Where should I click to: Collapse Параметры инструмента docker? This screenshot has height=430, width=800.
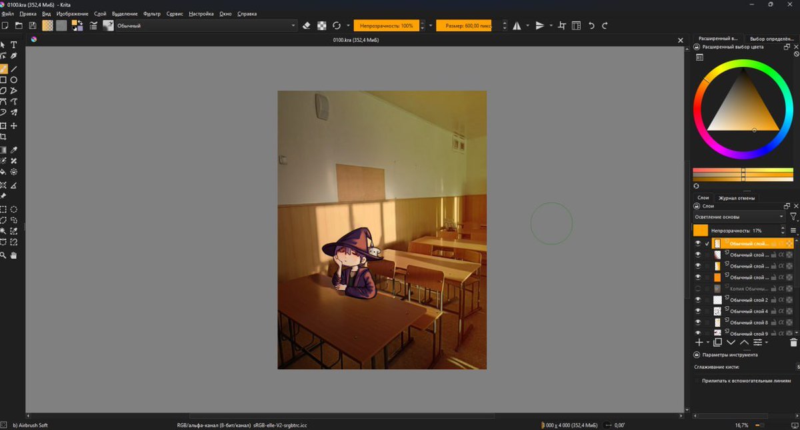[x=697, y=355]
